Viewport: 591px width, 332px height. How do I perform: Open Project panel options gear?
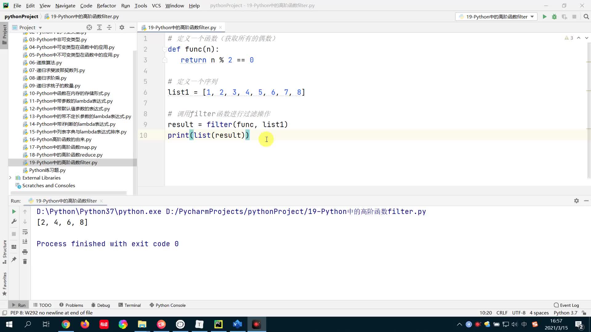point(122,27)
